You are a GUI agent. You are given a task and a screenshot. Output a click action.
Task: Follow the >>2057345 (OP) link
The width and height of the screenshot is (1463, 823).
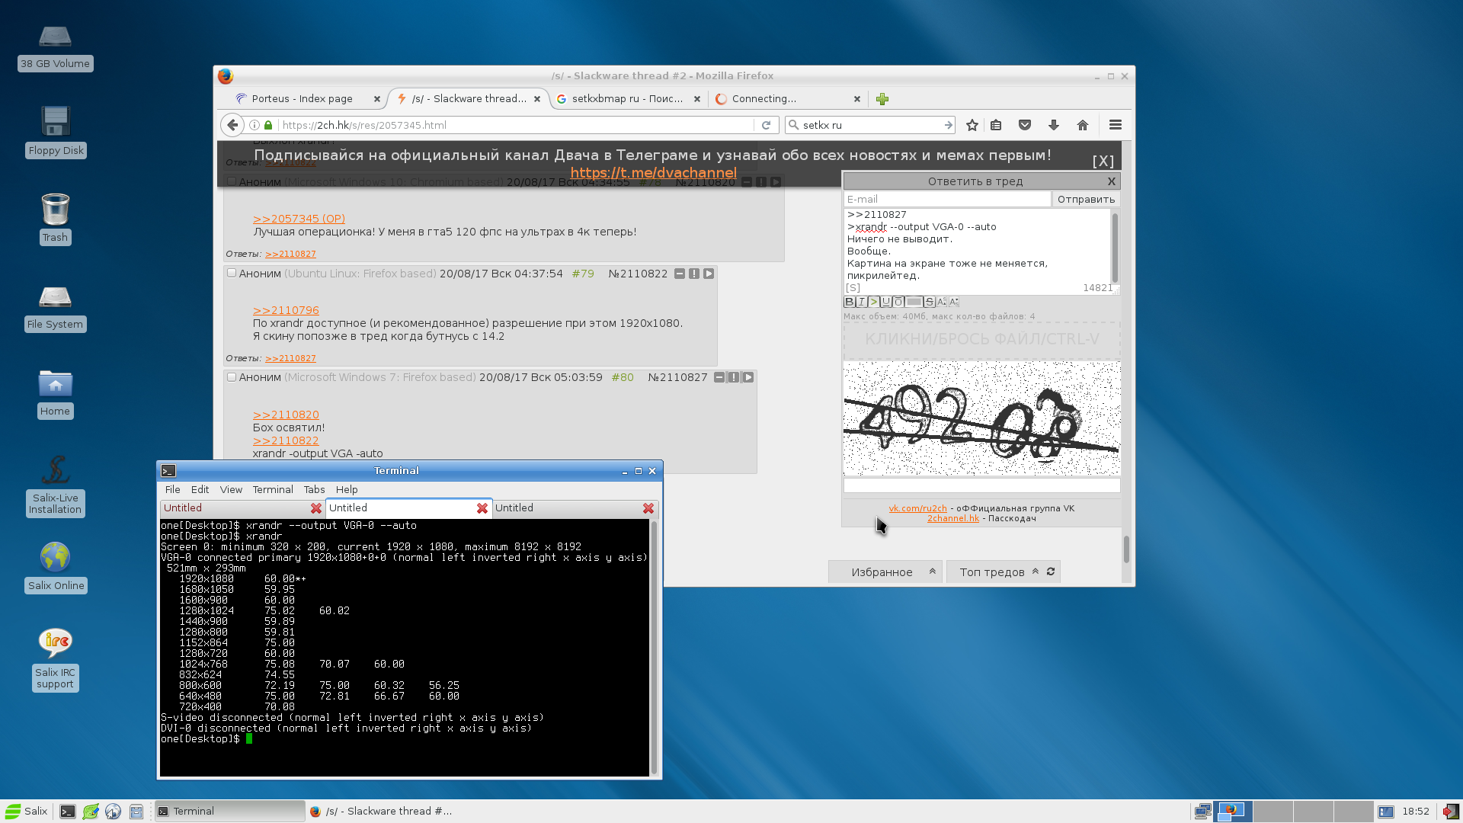point(299,219)
